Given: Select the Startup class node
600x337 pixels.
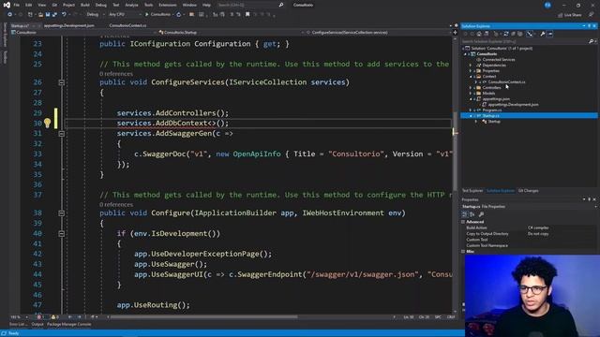Looking at the screenshot, I should coord(494,122).
